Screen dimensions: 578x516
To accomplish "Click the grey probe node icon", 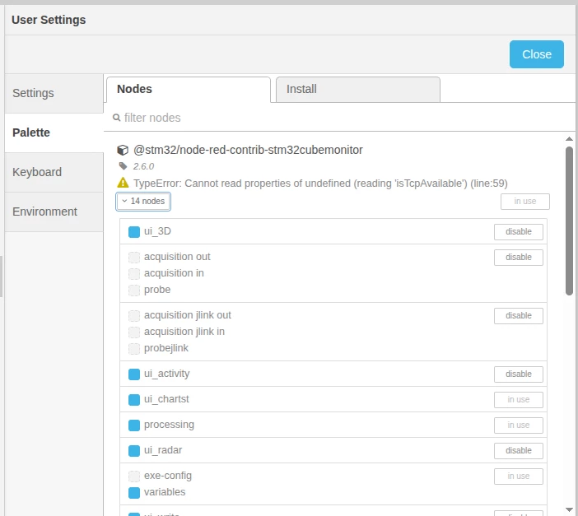I will pos(134,290).
